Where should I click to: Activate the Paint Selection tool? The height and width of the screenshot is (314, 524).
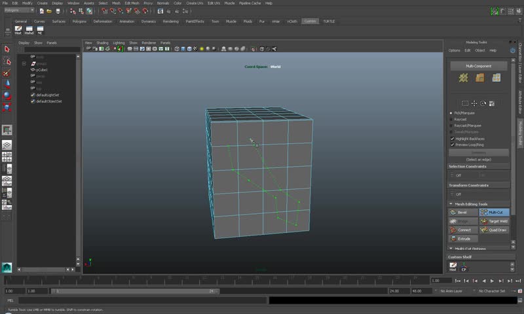pyautogui.click(x=7, y=73)
